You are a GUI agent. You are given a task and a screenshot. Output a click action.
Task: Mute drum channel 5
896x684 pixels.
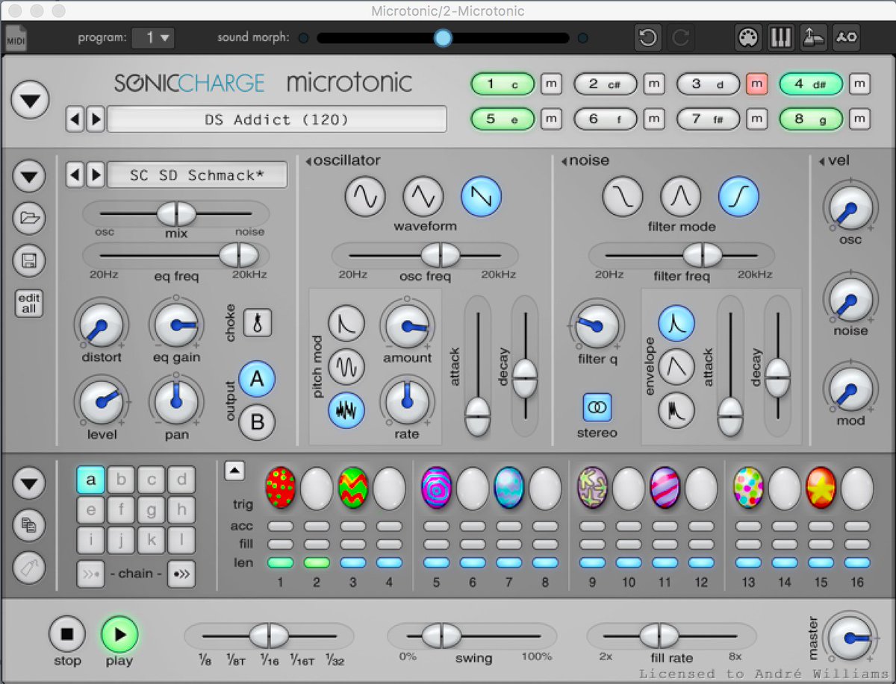point(551,119)
